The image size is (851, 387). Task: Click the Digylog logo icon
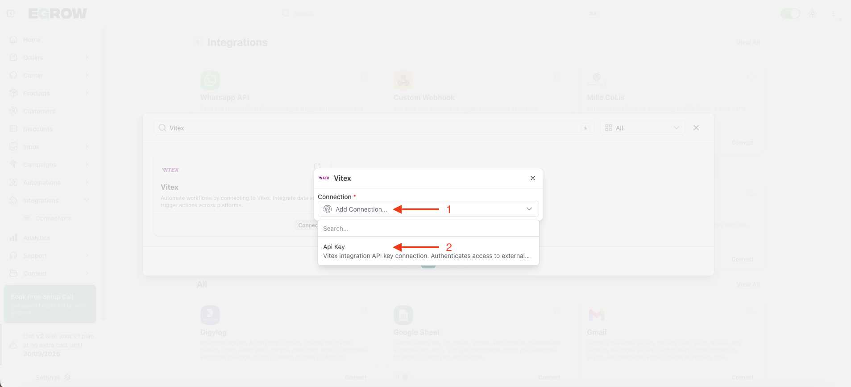(x=210, y=315)
